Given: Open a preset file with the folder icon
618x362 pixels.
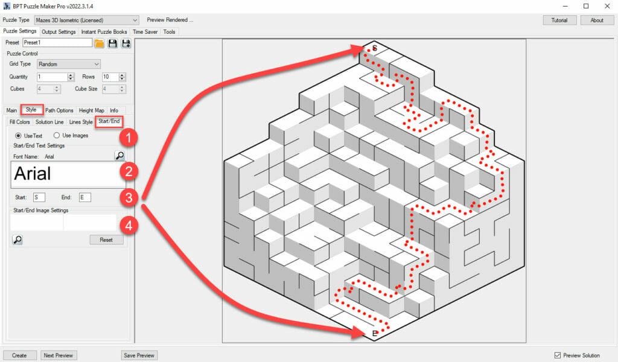Looking at the screenshot, I should [99, 42].
